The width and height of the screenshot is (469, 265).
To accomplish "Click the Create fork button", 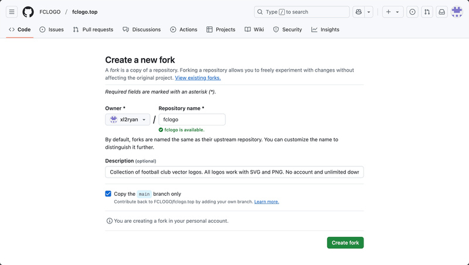I will [345, 243].
